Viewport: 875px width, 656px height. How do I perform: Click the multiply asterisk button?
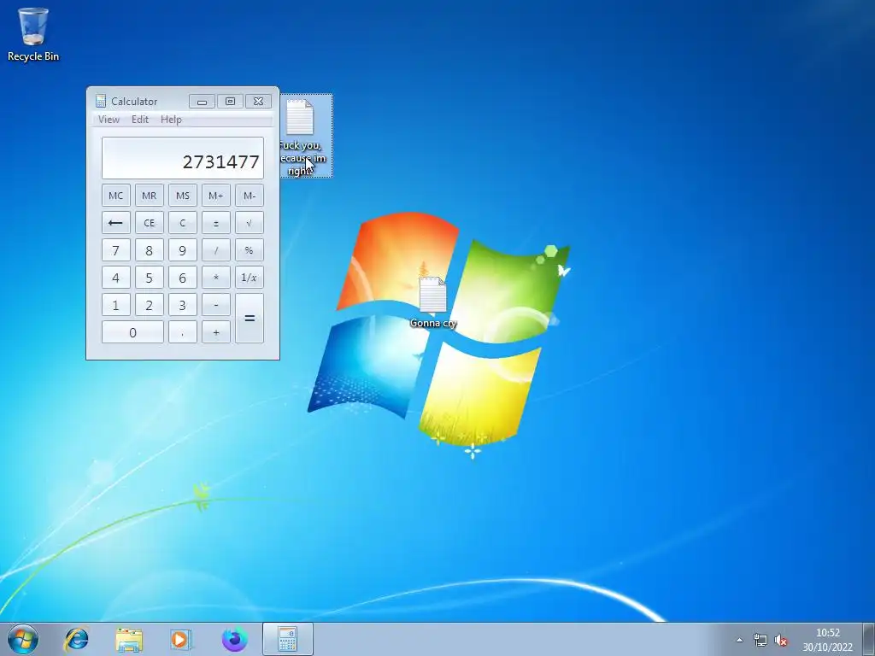[216, 278]
